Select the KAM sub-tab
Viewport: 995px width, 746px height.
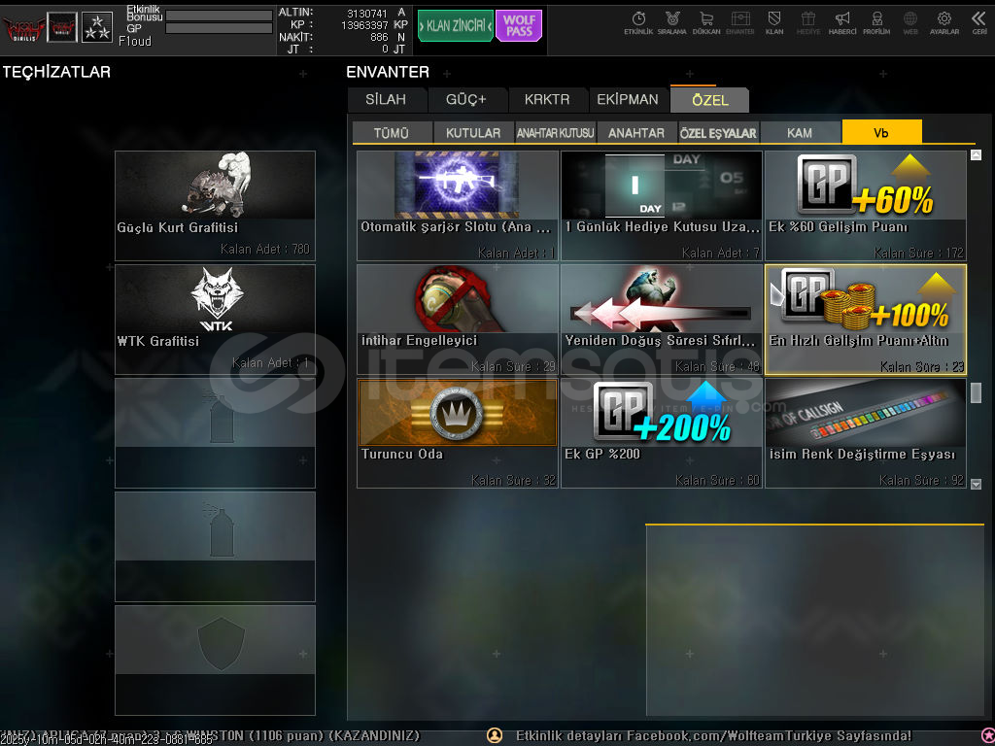tap(800, 132)
